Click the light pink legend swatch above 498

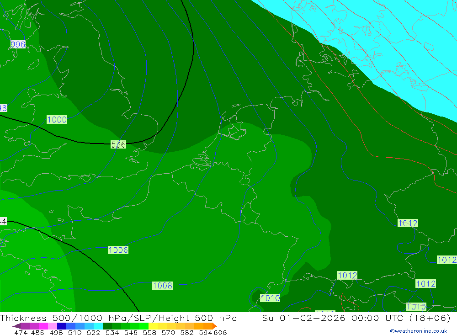(x=53, y=326)
